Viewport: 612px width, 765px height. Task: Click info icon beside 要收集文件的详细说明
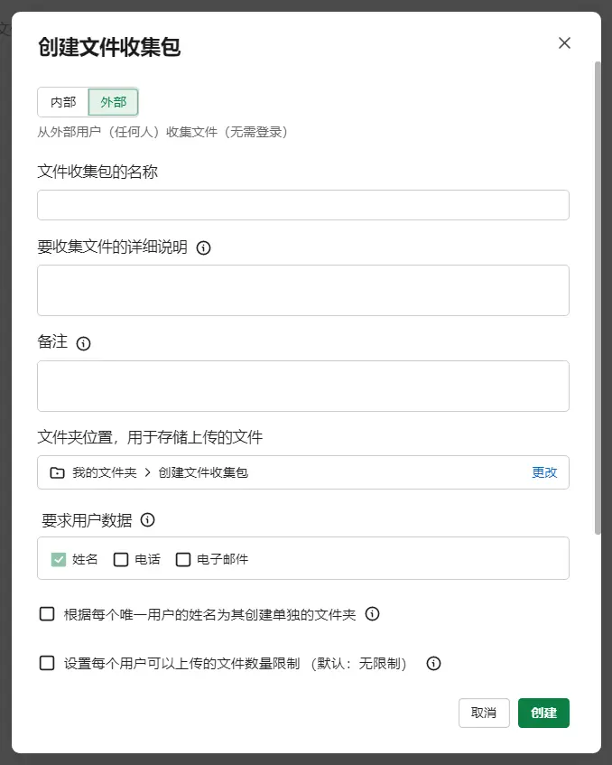pyautogui.click(x=203, y=247)
